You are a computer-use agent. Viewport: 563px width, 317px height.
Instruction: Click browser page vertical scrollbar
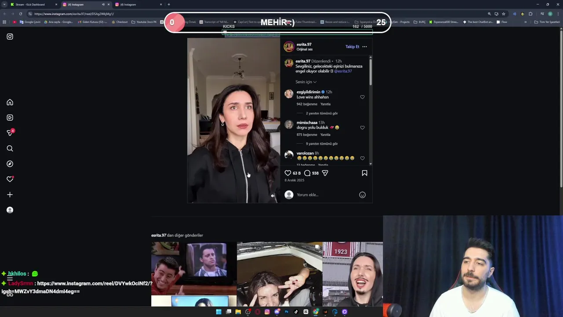[x=561, y=110]
